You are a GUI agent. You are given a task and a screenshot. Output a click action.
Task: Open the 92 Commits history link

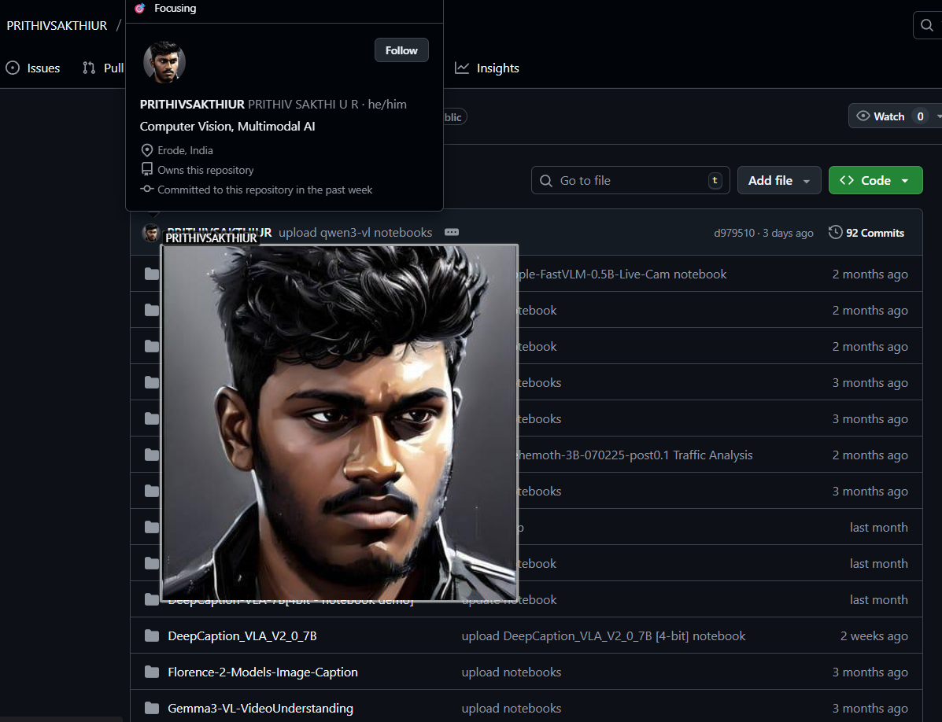tap(866, 233)
